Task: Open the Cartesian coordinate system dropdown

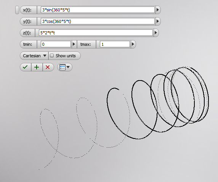Action: pos(34,56)
